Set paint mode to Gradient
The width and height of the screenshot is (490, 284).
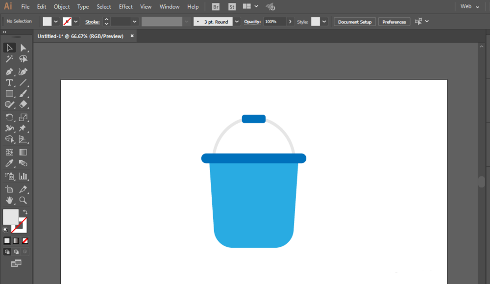(x=16, y=241)
